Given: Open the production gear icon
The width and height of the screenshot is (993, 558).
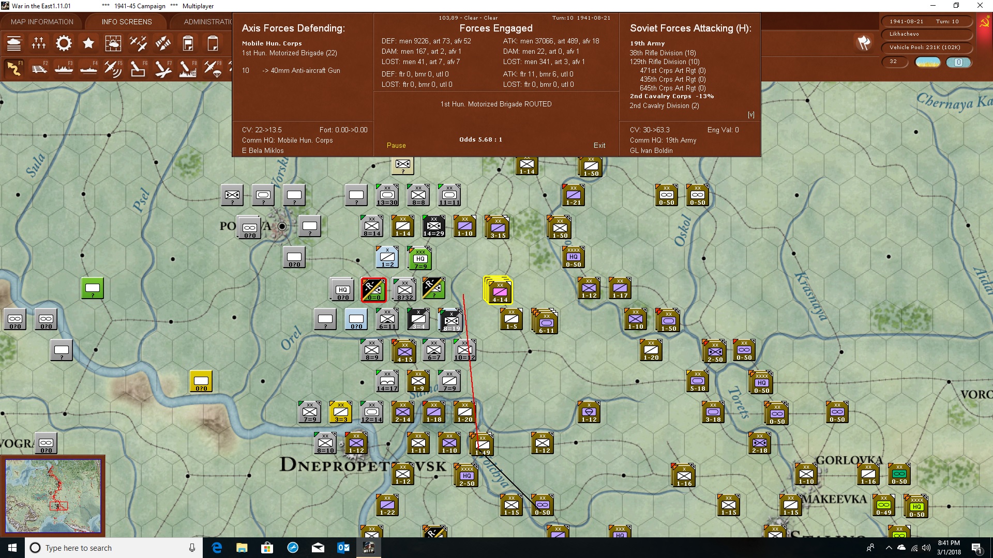Looking at the screenshot, I should pos(64,43).
